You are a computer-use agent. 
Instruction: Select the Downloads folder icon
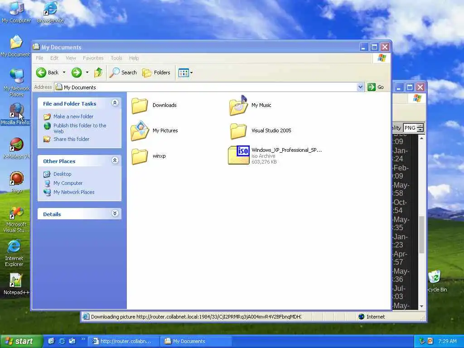(140, 105)
